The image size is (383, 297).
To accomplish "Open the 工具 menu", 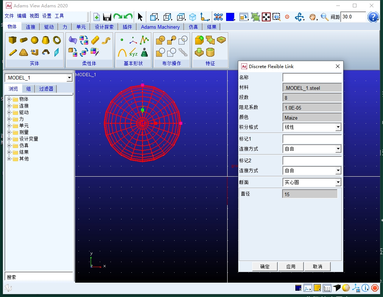I will (59, 16).
